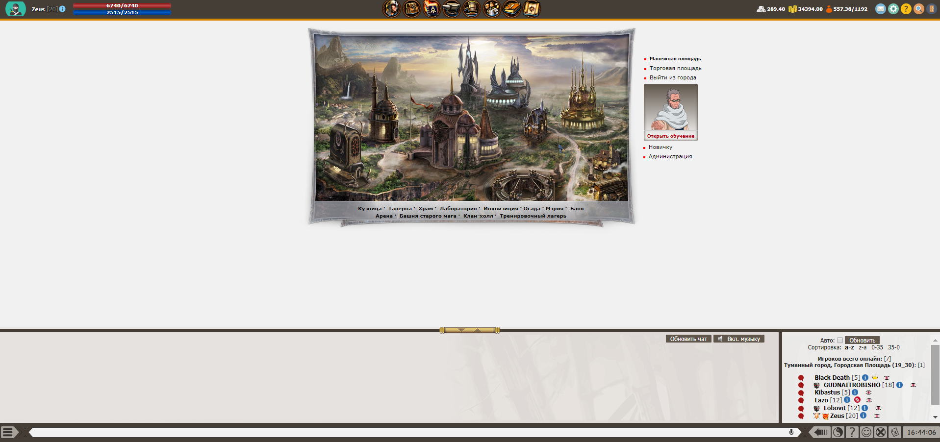Click the anvil icon in top toolbar
The width and height of the screenshot is (940, 442).
point(452,9)
